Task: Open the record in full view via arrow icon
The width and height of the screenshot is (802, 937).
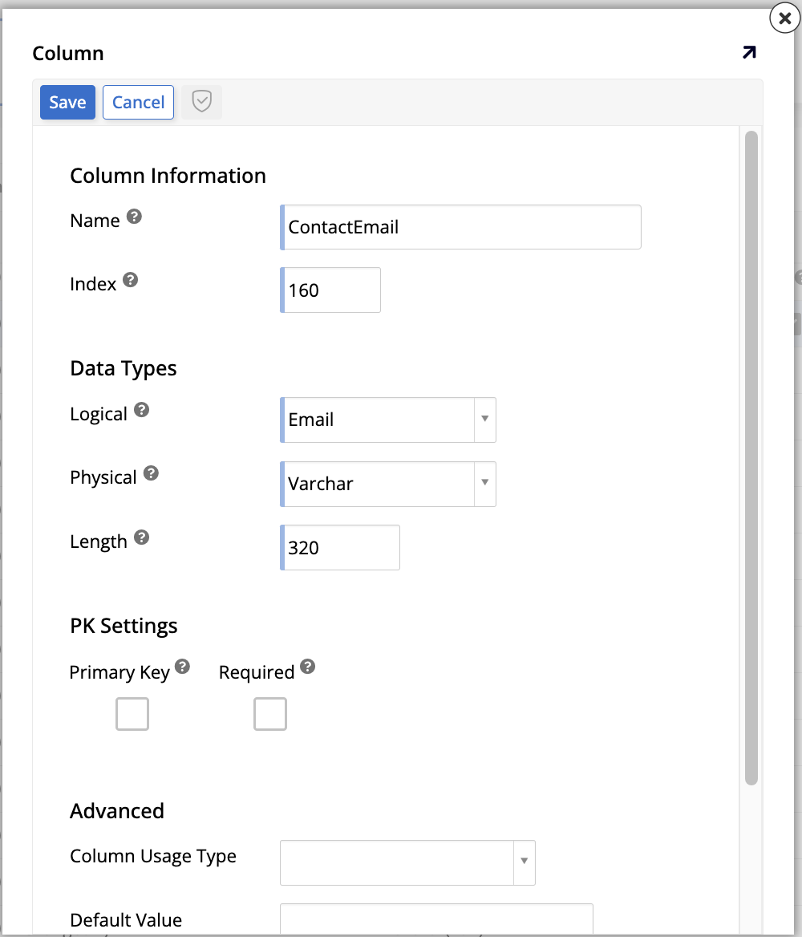Action: click(748, 52)
